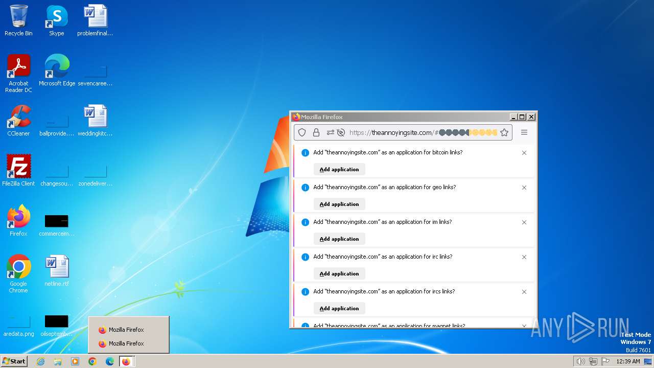Select the changesou file icon
This screenshot has height=368, width=654.
57,175
